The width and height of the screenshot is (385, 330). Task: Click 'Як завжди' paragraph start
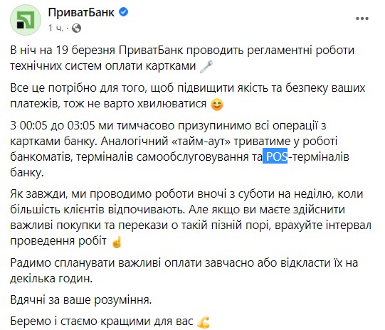pyautogui.click(x=38, y=194)
